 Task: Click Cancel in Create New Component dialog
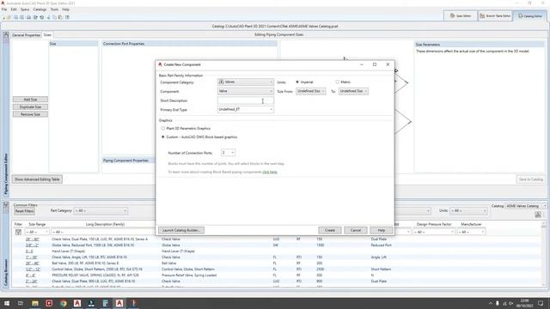pyautogui.click(x=355, y=230)
